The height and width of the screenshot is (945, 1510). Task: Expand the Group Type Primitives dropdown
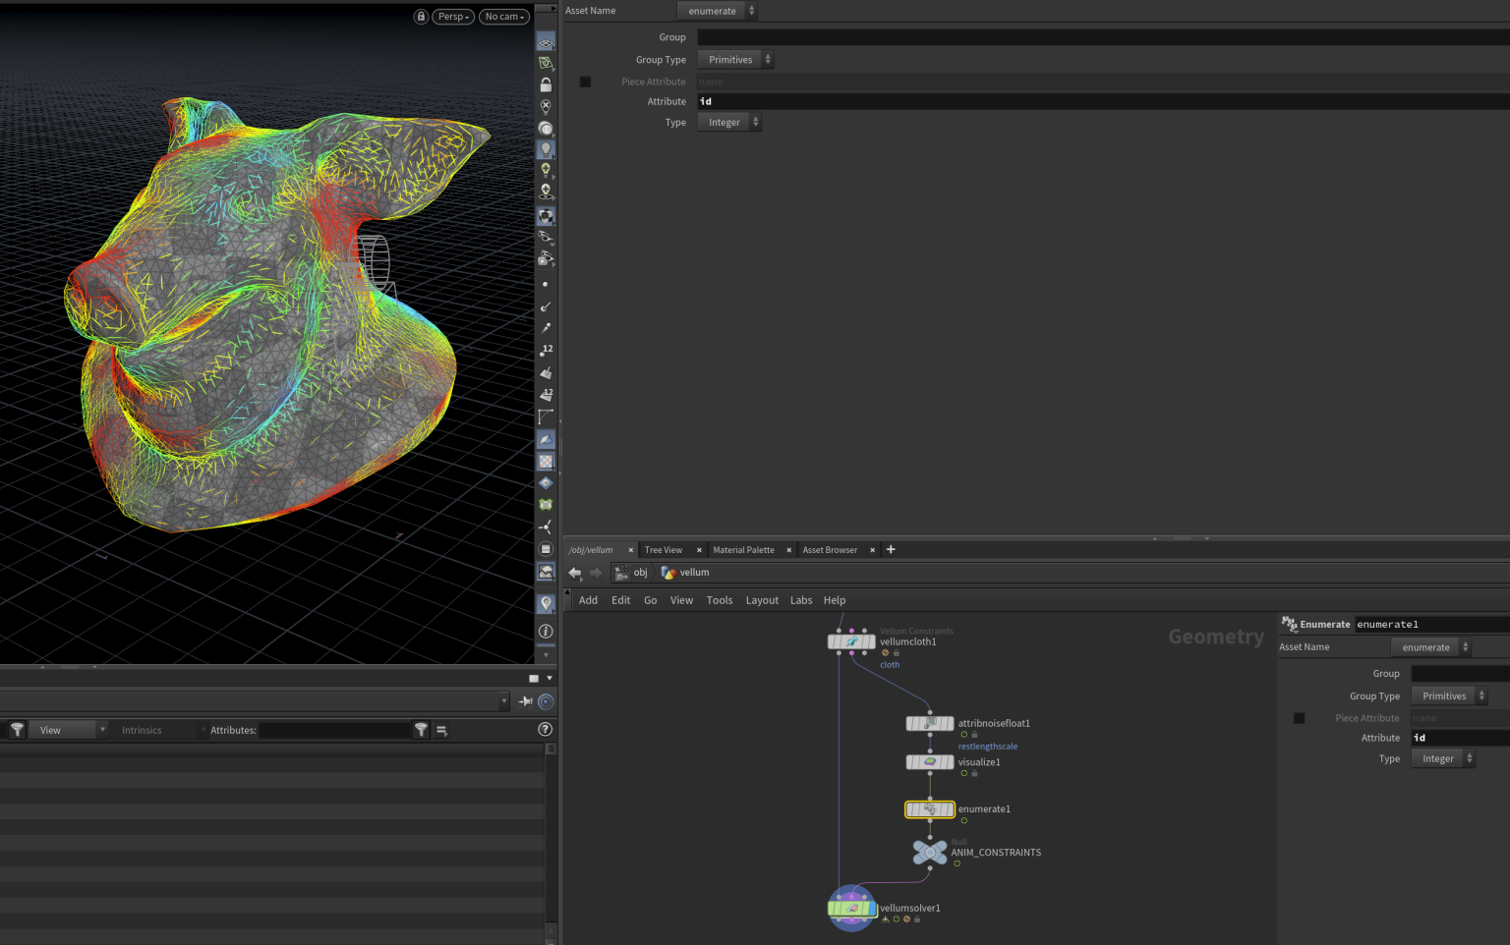735,60
